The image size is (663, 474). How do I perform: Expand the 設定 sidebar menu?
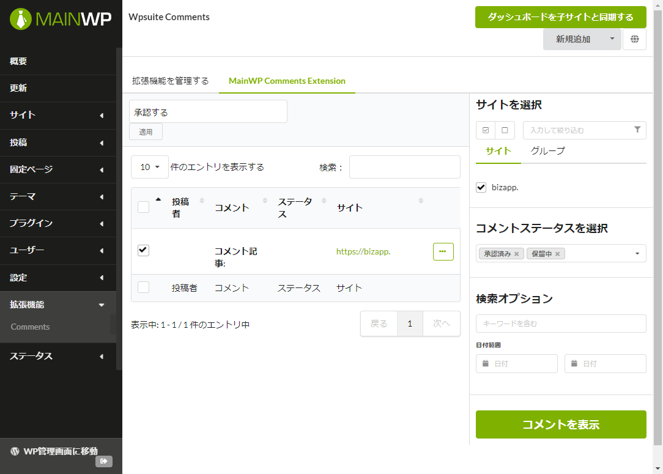coord(58,278)
